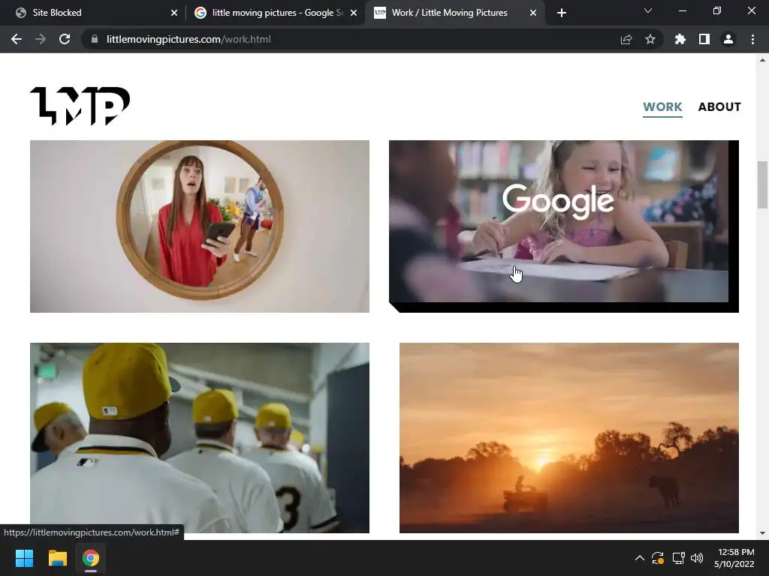Open the WORK navigation link
The image size is (769, 576).
(662, 106)
